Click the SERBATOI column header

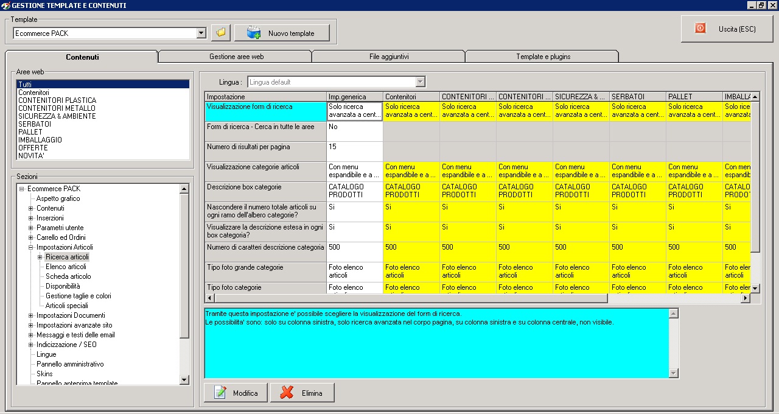click(x=637, y=97)
